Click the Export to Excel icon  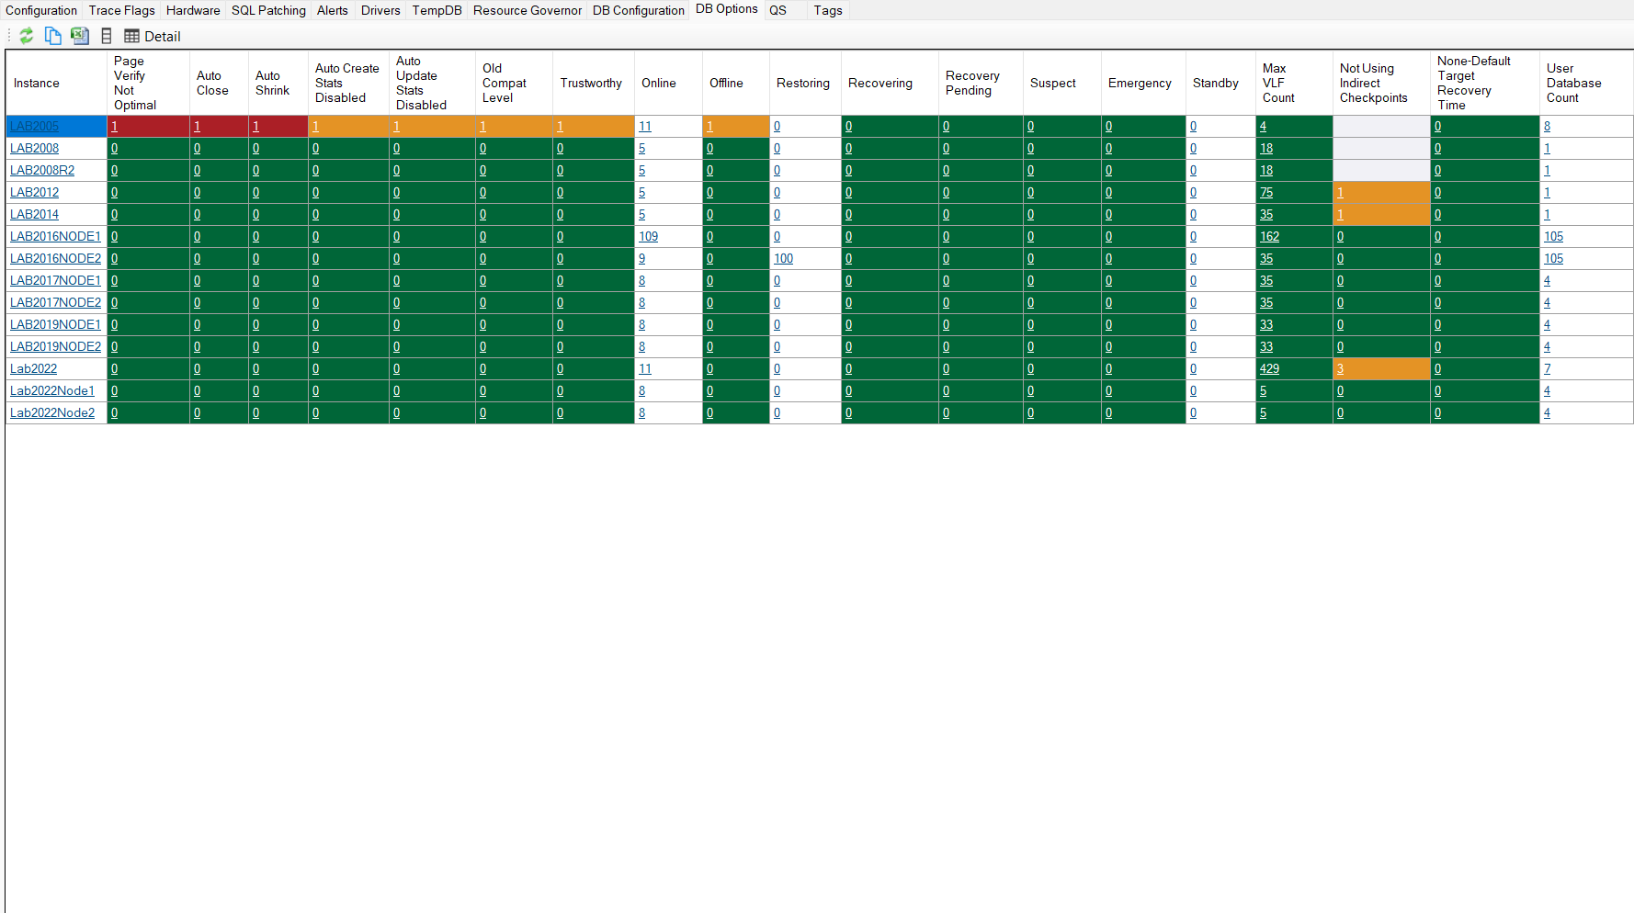[80, 36]
